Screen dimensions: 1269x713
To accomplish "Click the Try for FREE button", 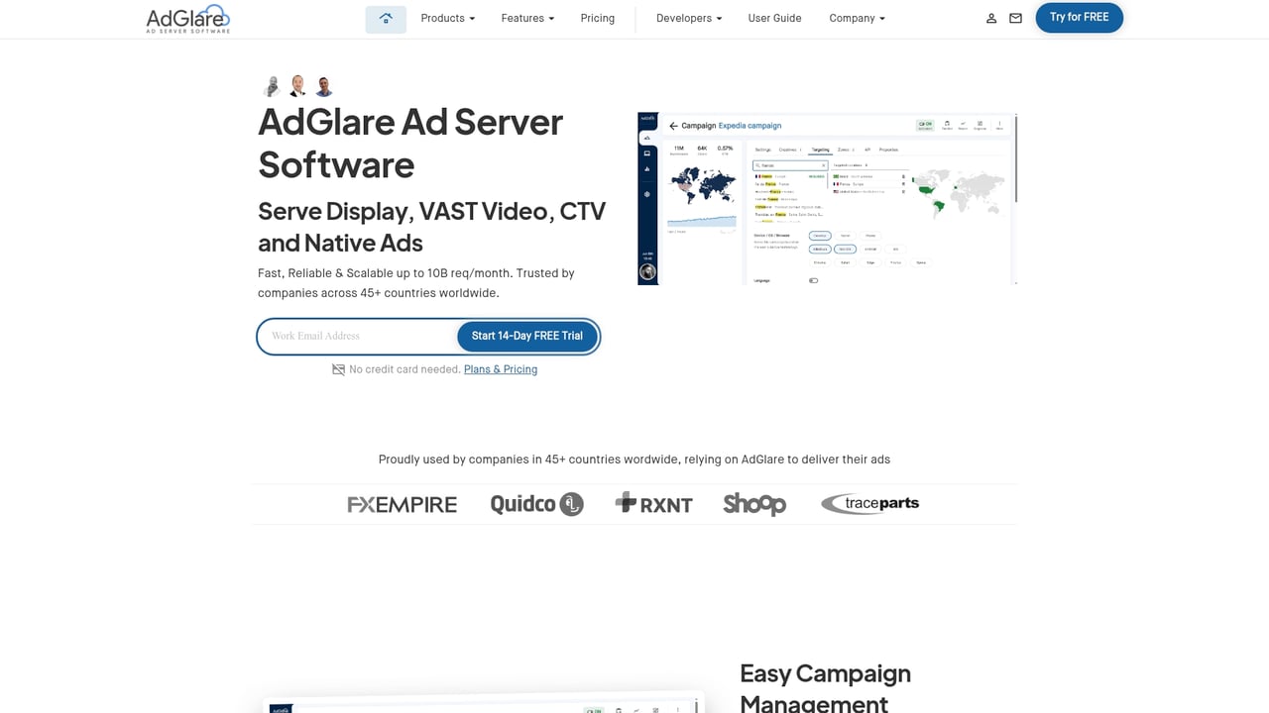I will [1079, 18].
